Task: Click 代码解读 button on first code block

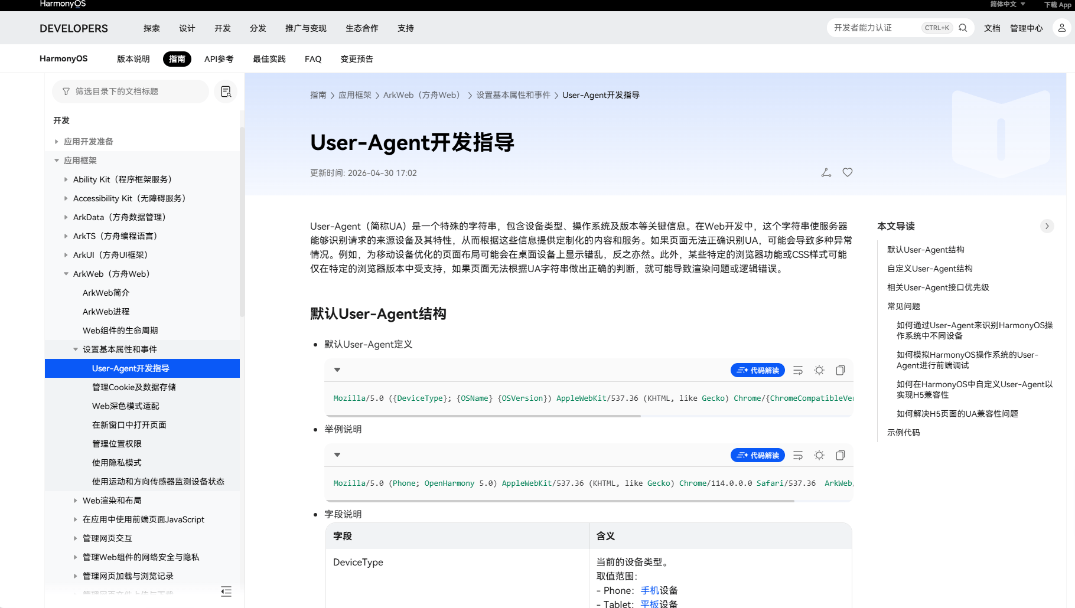Action: (758, 370)
